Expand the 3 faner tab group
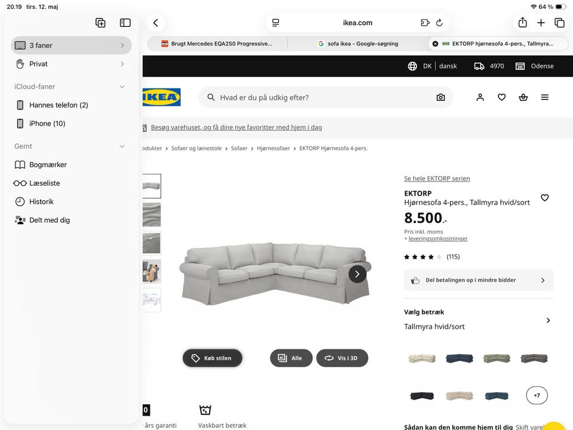Screen dimensions: 573x430 (71, 45)
